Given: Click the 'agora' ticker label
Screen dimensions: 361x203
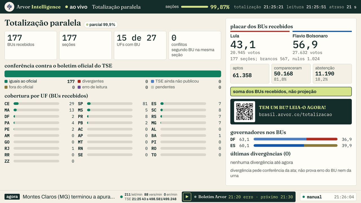Looking at the screenshot, I should pos(12,197).
